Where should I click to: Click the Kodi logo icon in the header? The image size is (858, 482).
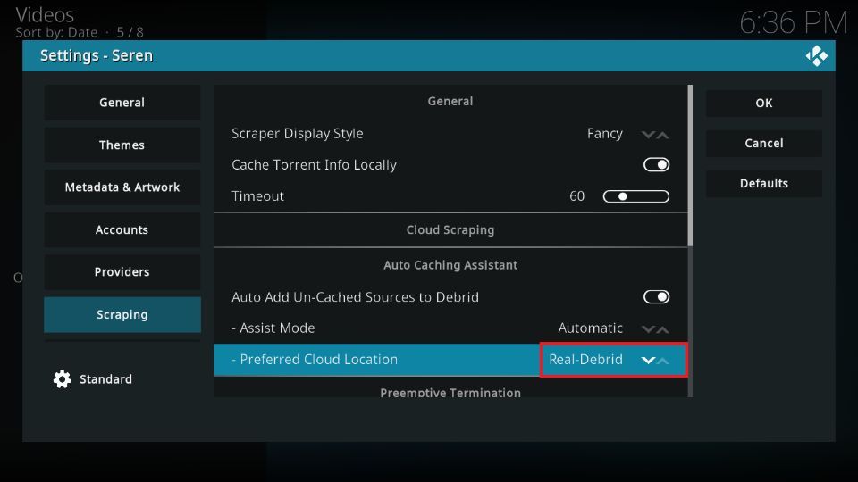pos(816,55)
